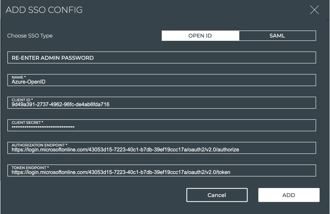The height and width of the screenshot is (214, 330).
Task: Click the token endpoint URL text
Action: point(121,172)
